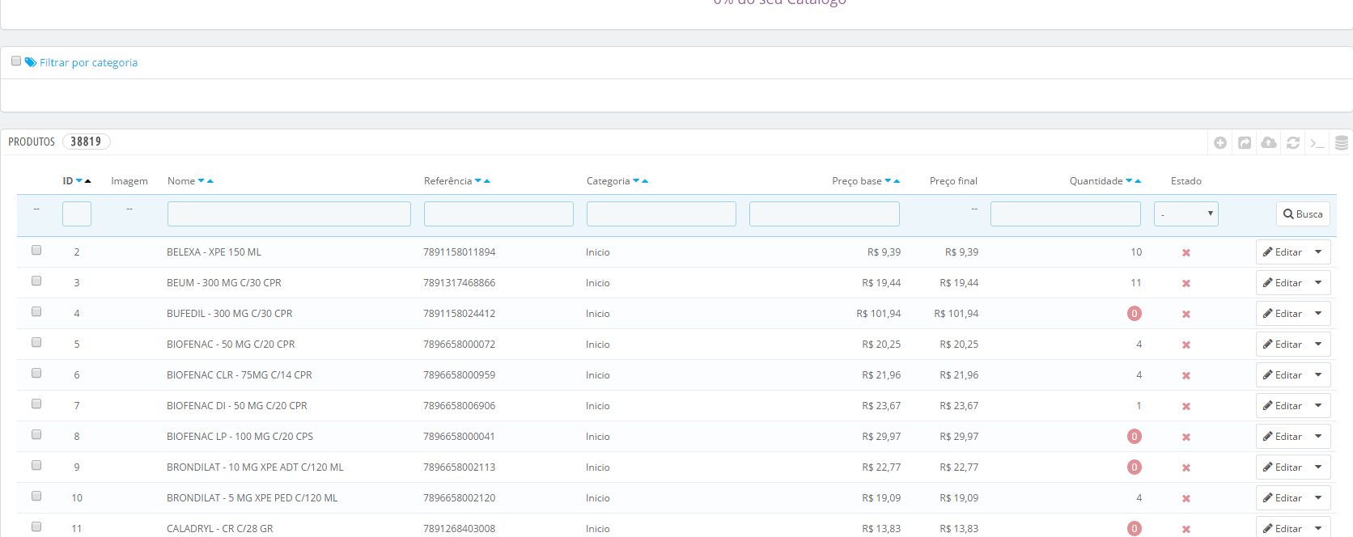Viewport: 1353px width, 537px height.
Task: Toggle status X icon for BIOFENAC LP - 100 MG
Action: (1186, 438)
